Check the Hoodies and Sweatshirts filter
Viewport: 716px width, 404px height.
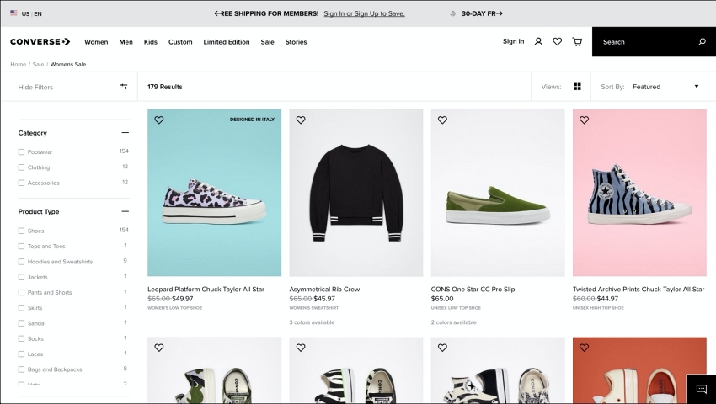(x=21, y=262)
